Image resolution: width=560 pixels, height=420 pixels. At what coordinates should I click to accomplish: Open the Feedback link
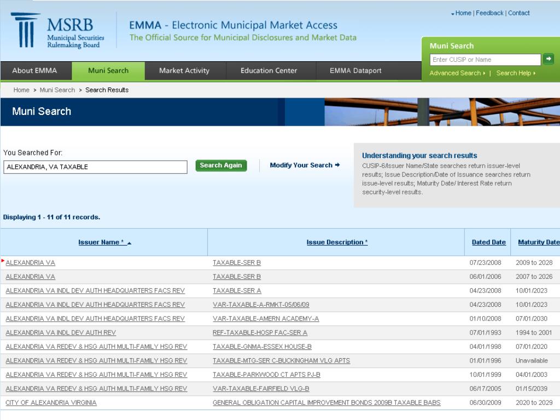(489, 13)
